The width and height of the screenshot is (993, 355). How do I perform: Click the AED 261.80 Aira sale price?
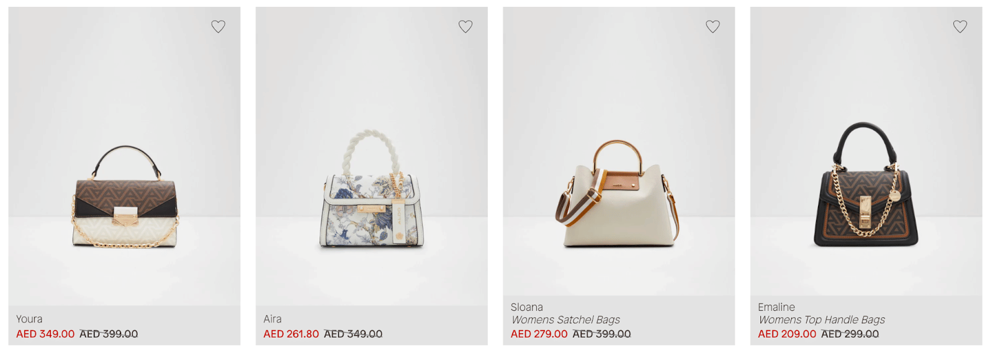[x=291, y=334]
